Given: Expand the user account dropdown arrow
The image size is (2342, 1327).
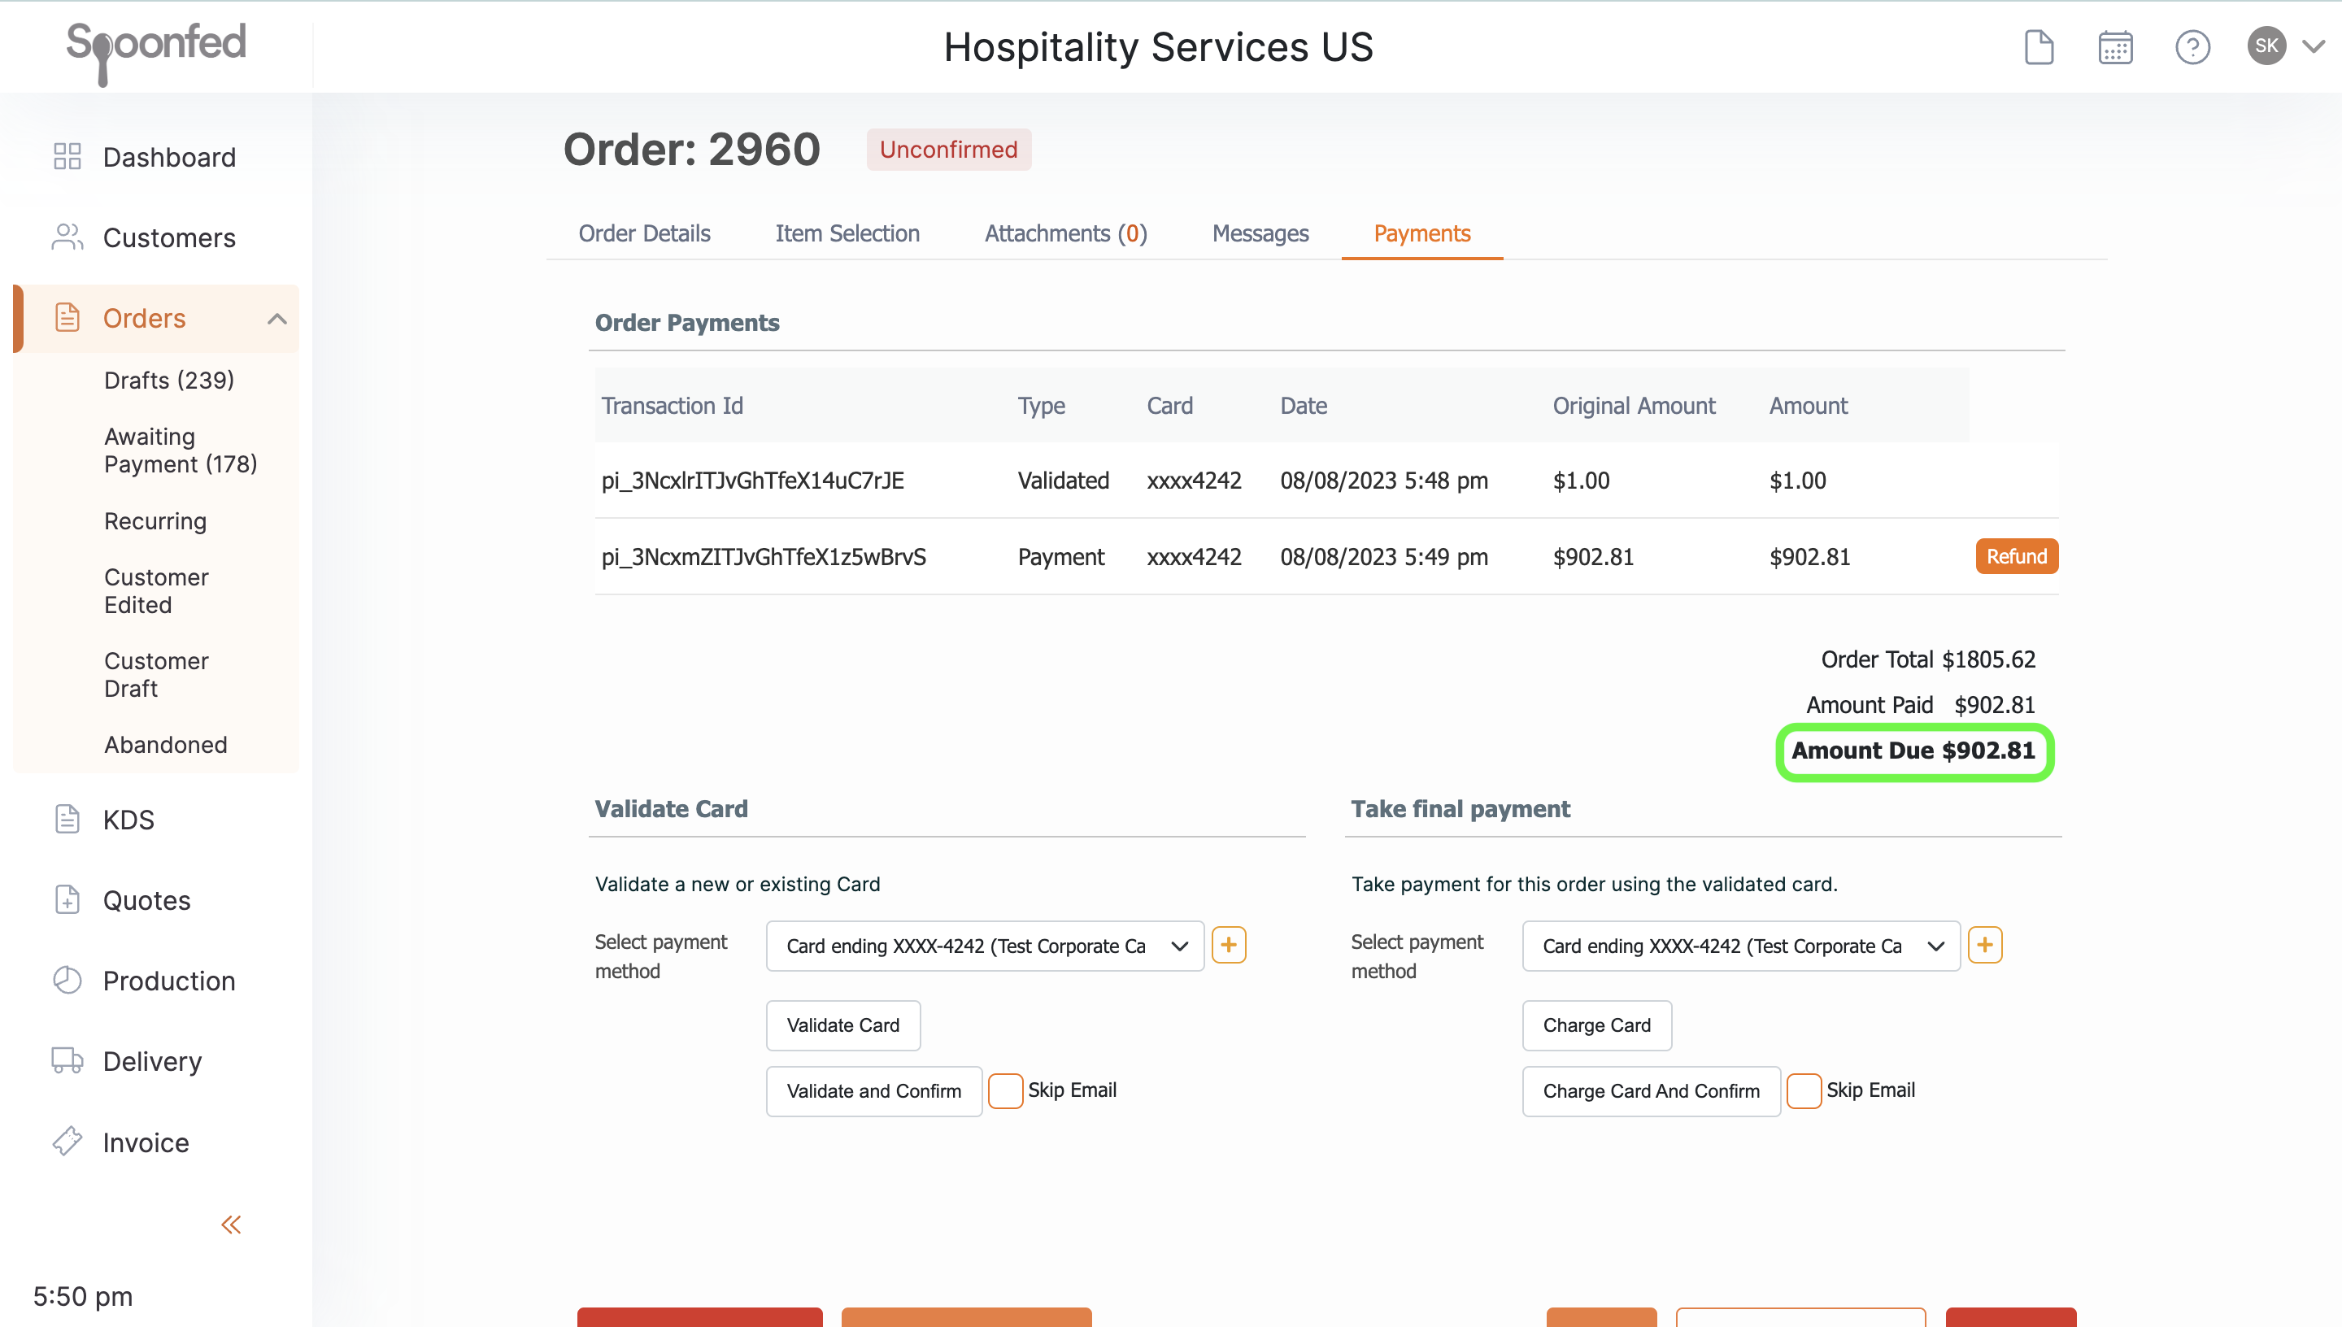Looking at the screenshot, I should pos(2314,46).
